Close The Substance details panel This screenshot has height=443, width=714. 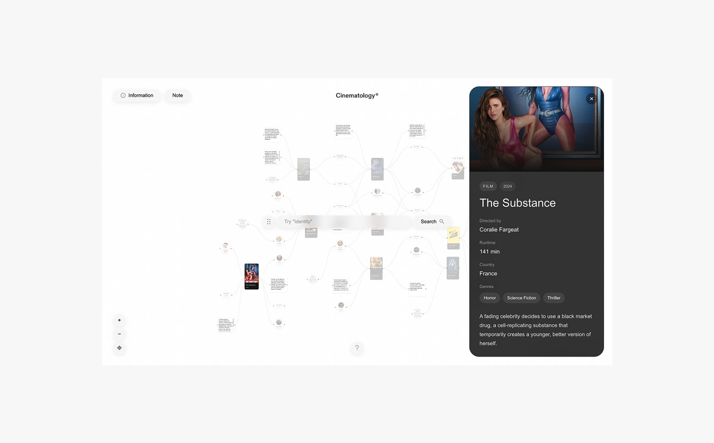pyautogui.click(x=591, y=99)
